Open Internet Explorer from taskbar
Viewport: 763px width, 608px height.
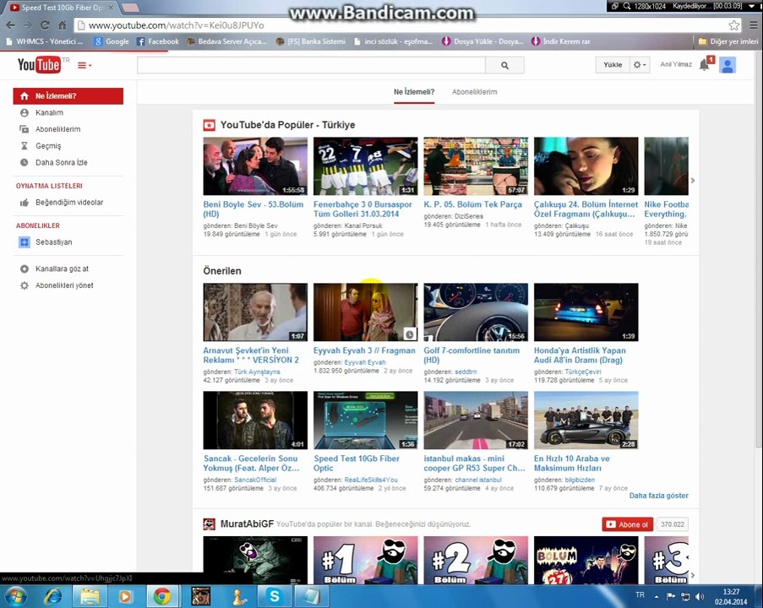[52, 596]
